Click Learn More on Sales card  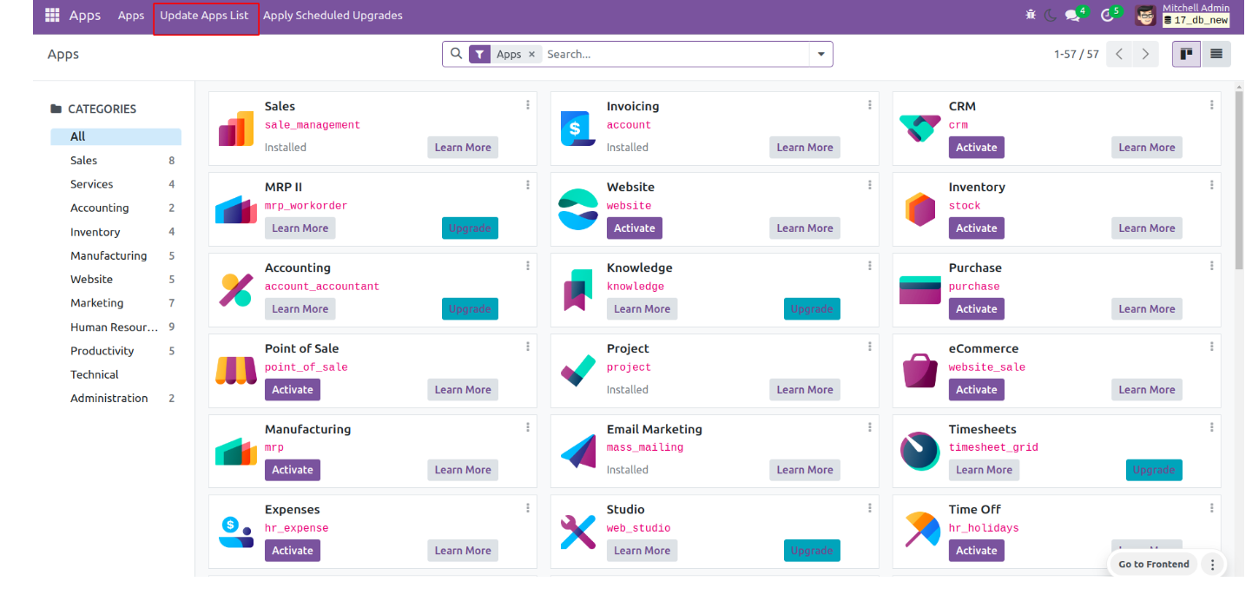[x=463, y=148]
